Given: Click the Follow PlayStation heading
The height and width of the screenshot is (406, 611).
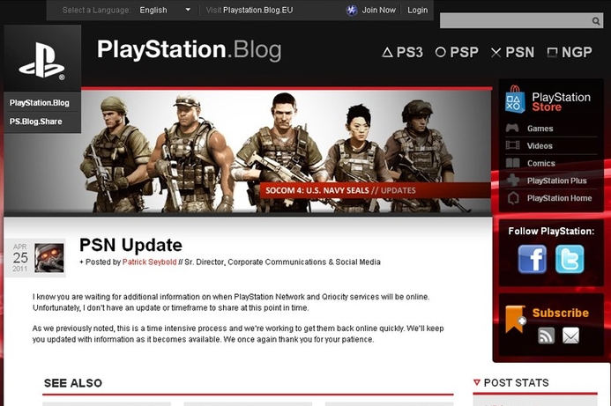Looking at the screenshot, I should point(551,232).
